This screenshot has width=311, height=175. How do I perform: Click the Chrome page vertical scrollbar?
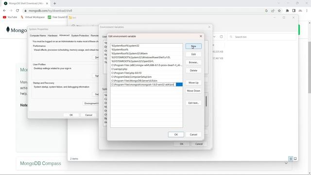click(310, 68)
